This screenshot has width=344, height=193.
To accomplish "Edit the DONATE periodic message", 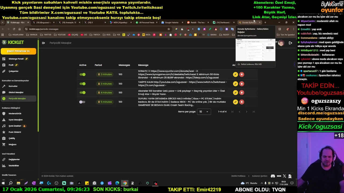I will [x=235, y=75].
